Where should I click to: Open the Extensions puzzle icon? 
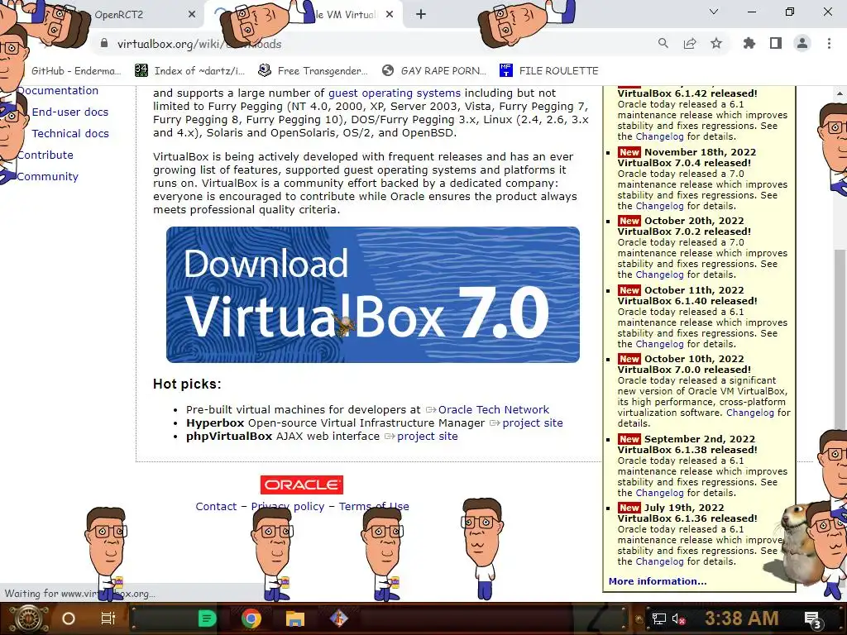[749, 43]
